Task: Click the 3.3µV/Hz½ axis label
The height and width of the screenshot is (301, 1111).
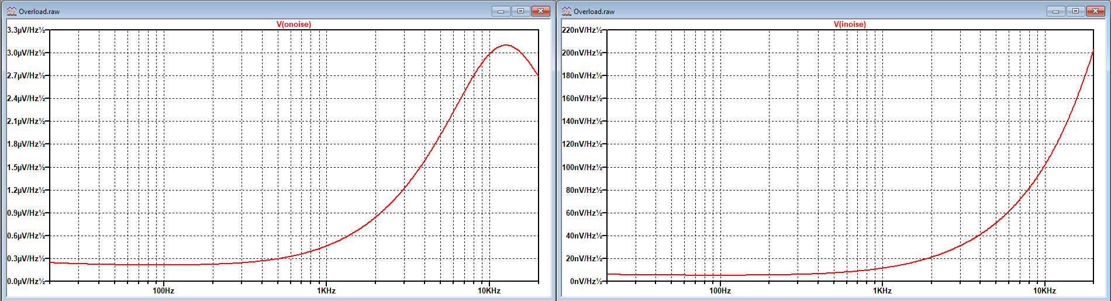Action: (26, 30)
